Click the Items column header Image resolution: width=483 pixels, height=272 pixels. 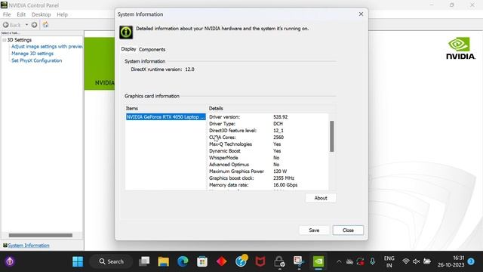132,108
